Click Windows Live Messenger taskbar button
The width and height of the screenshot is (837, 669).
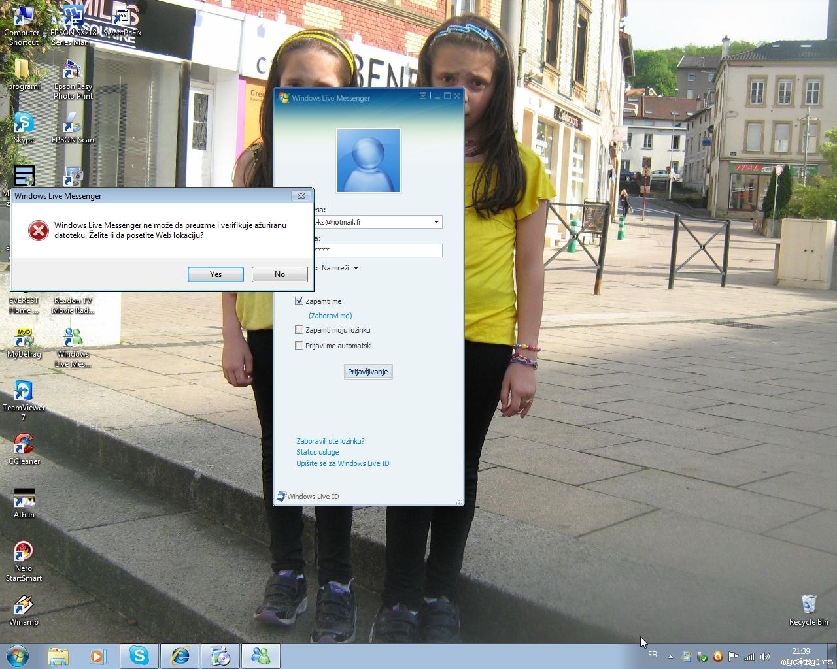tap(260, 655)
